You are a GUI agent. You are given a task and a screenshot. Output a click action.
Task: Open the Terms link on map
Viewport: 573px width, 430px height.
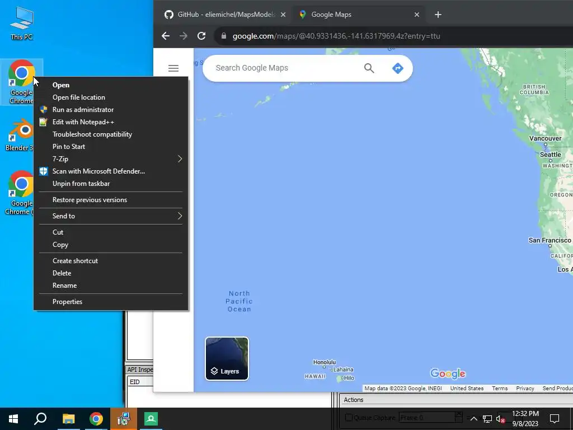(x=500, y=389)
